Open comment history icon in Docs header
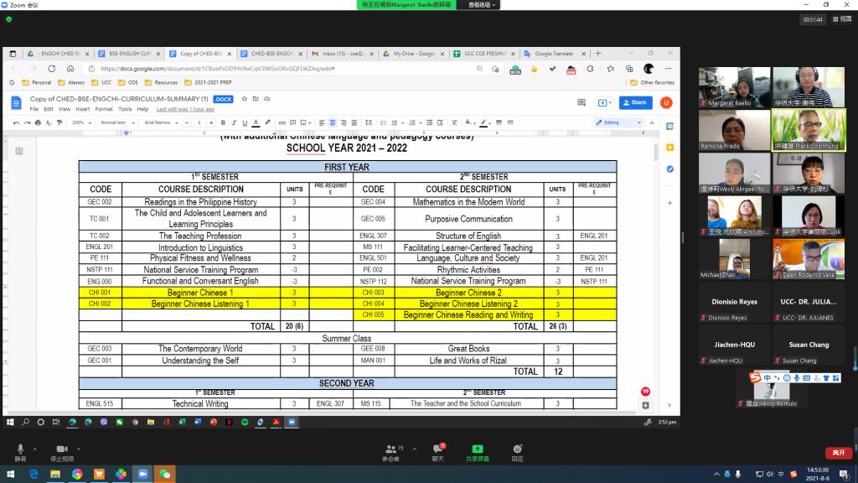 tap(581, 102)
